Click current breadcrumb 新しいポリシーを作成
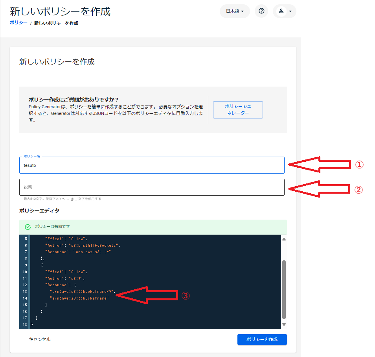This screenshot has height=357, width=375. 56,23
